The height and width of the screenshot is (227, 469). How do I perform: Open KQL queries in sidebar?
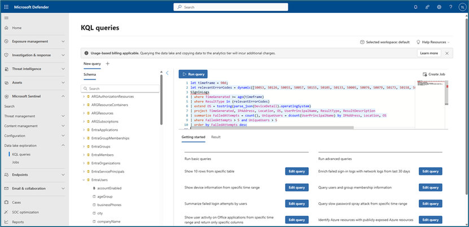tap(21, 155)
